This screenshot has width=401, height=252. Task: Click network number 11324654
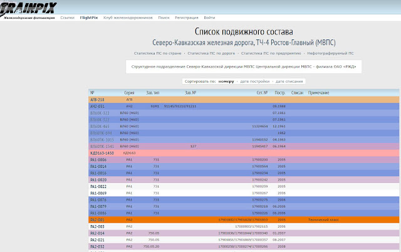(x=260, y=127)
